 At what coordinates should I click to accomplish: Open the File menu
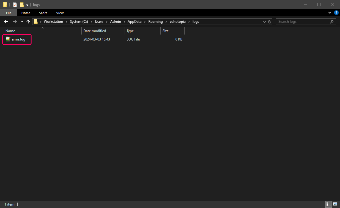tap(8, 13)
